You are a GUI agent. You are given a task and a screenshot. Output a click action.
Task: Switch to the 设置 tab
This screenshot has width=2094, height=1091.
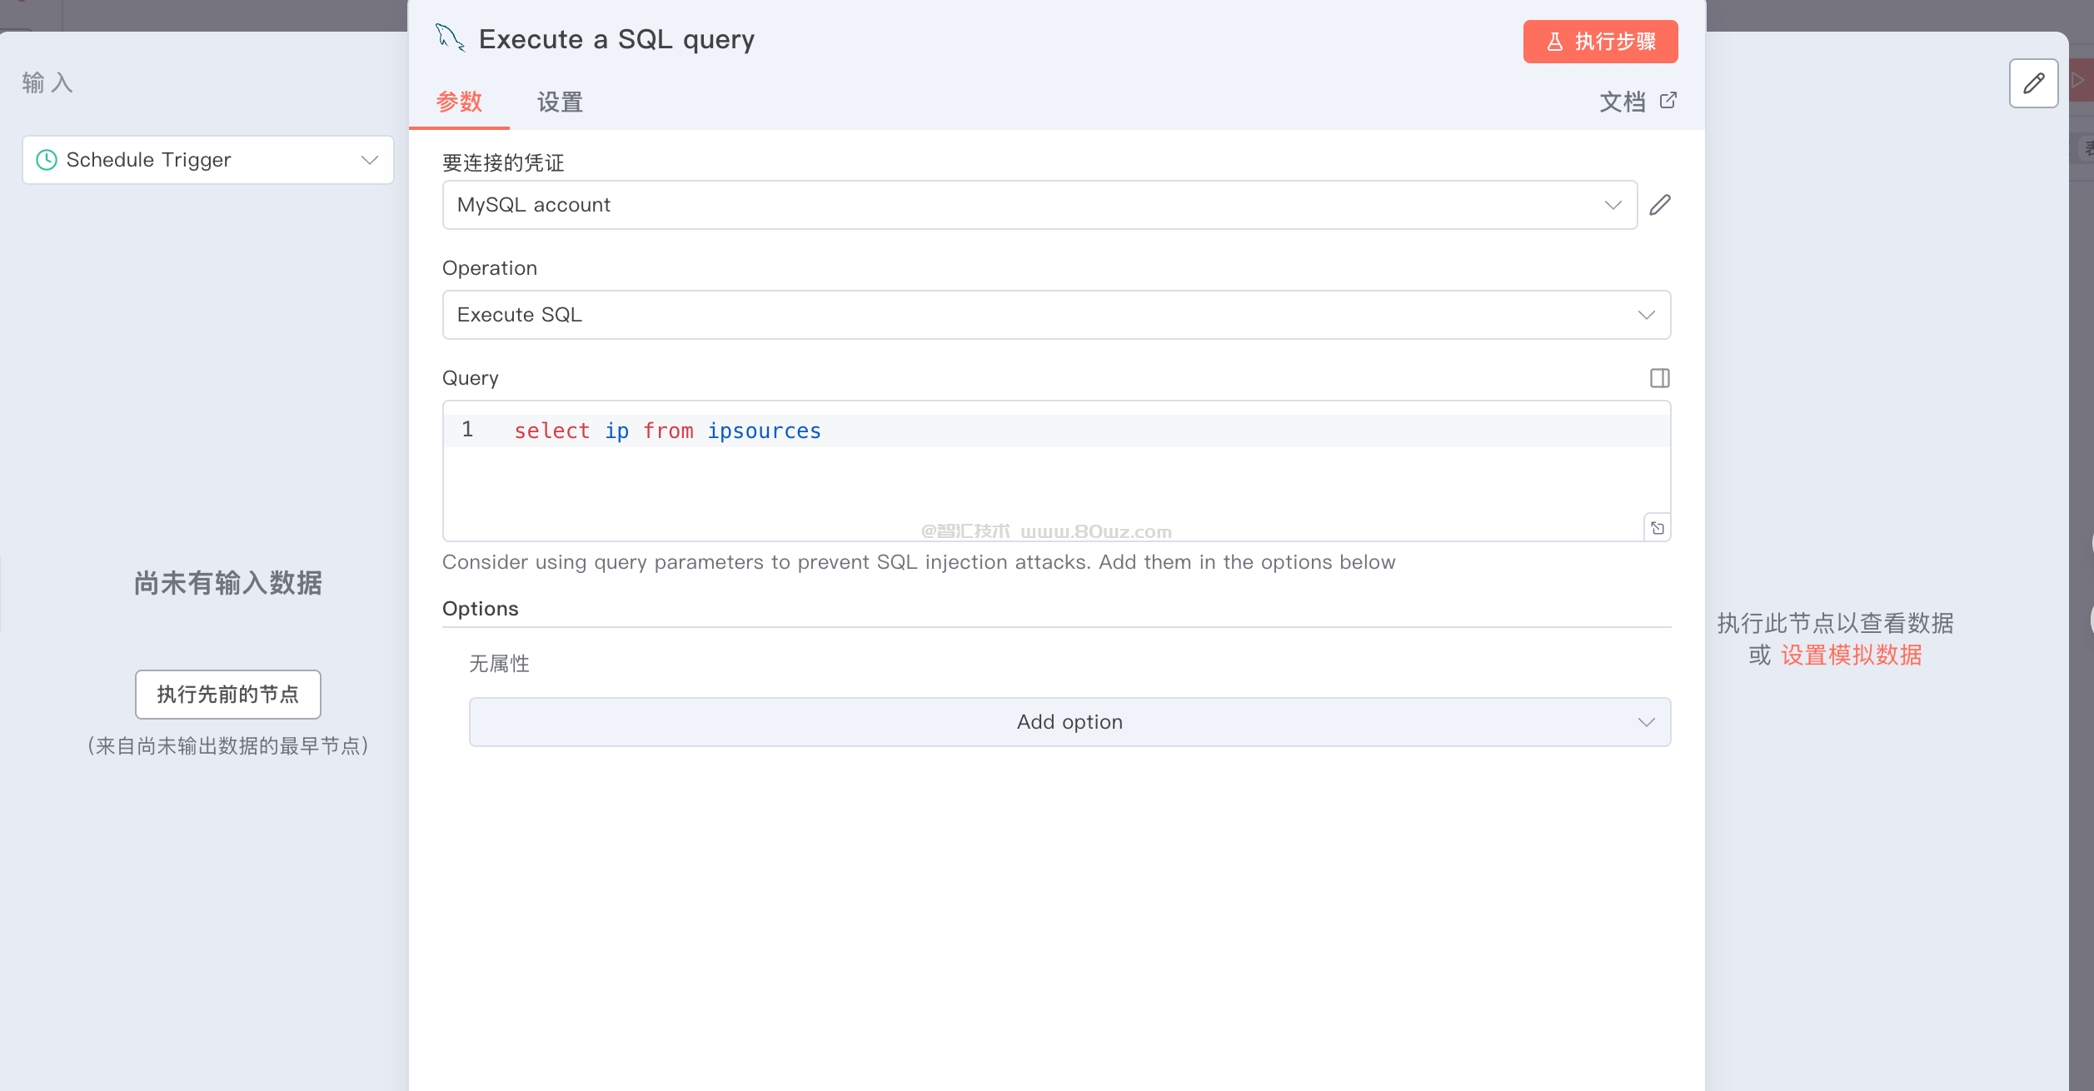[x=560, y=102]
